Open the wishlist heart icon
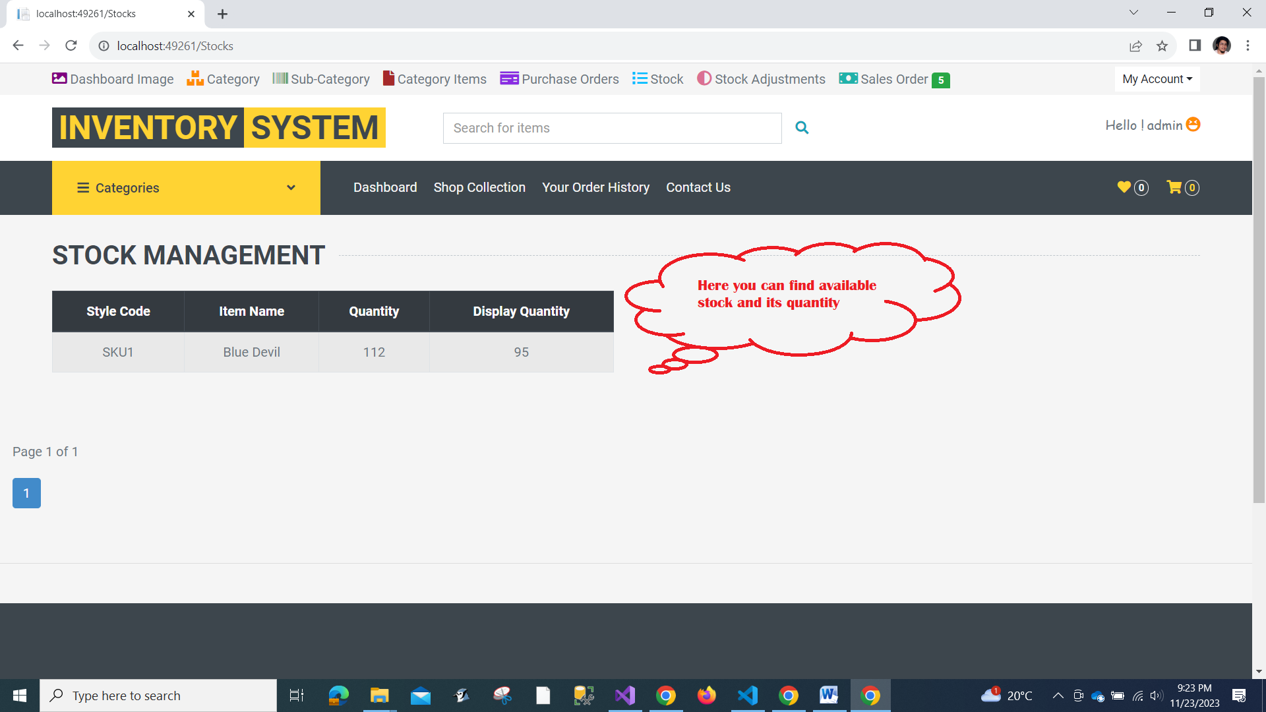 [x=1124, y=187]
